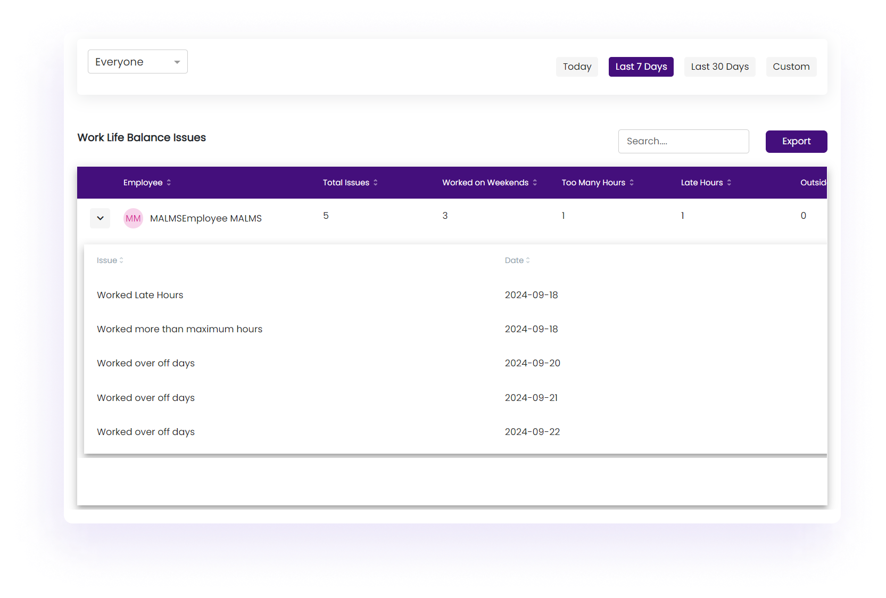Sort by Total Issues column icon
Viewport: 886px width, 598px height.
[x=375, y=183]
